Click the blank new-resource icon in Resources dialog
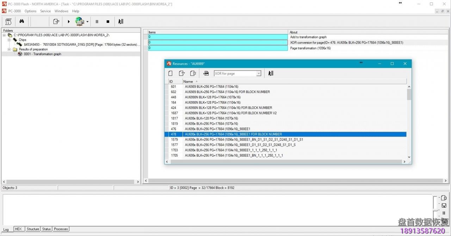Viewport: 451px width, 236px height. 171,73
